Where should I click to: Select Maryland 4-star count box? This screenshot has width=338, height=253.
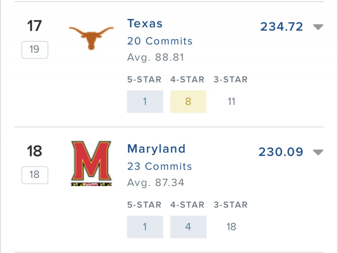tap(188, 227)
